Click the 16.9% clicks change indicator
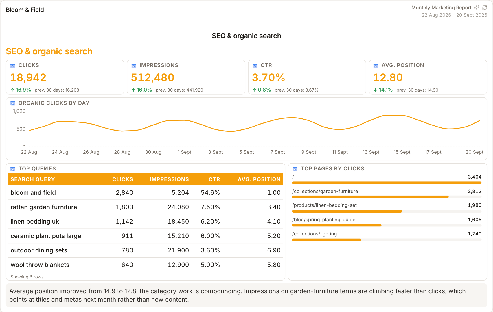 (21, 90)
